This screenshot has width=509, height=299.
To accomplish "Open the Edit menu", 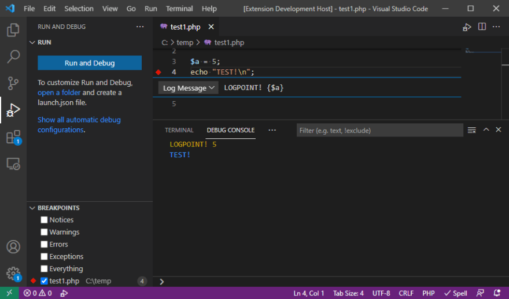I will (x=49, y=9).
